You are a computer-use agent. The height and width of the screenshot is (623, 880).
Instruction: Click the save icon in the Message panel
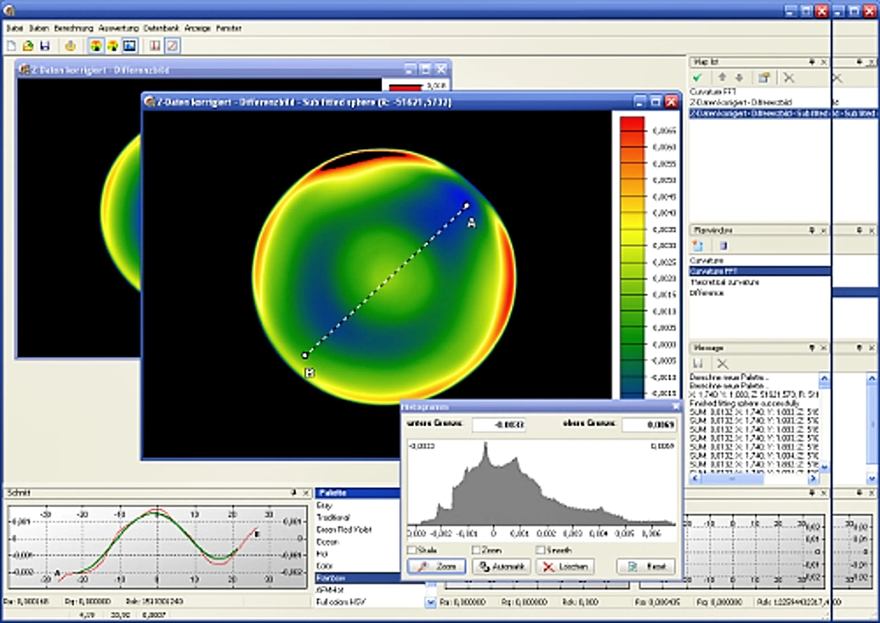click(x=698, y=363)
